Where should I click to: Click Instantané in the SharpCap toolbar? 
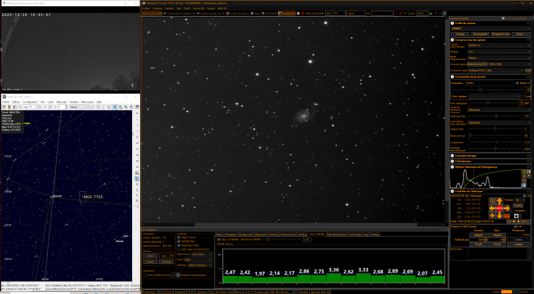click(270, 13)
